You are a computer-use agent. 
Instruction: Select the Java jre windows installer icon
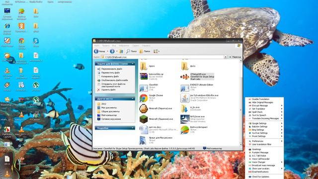point(185,98)
